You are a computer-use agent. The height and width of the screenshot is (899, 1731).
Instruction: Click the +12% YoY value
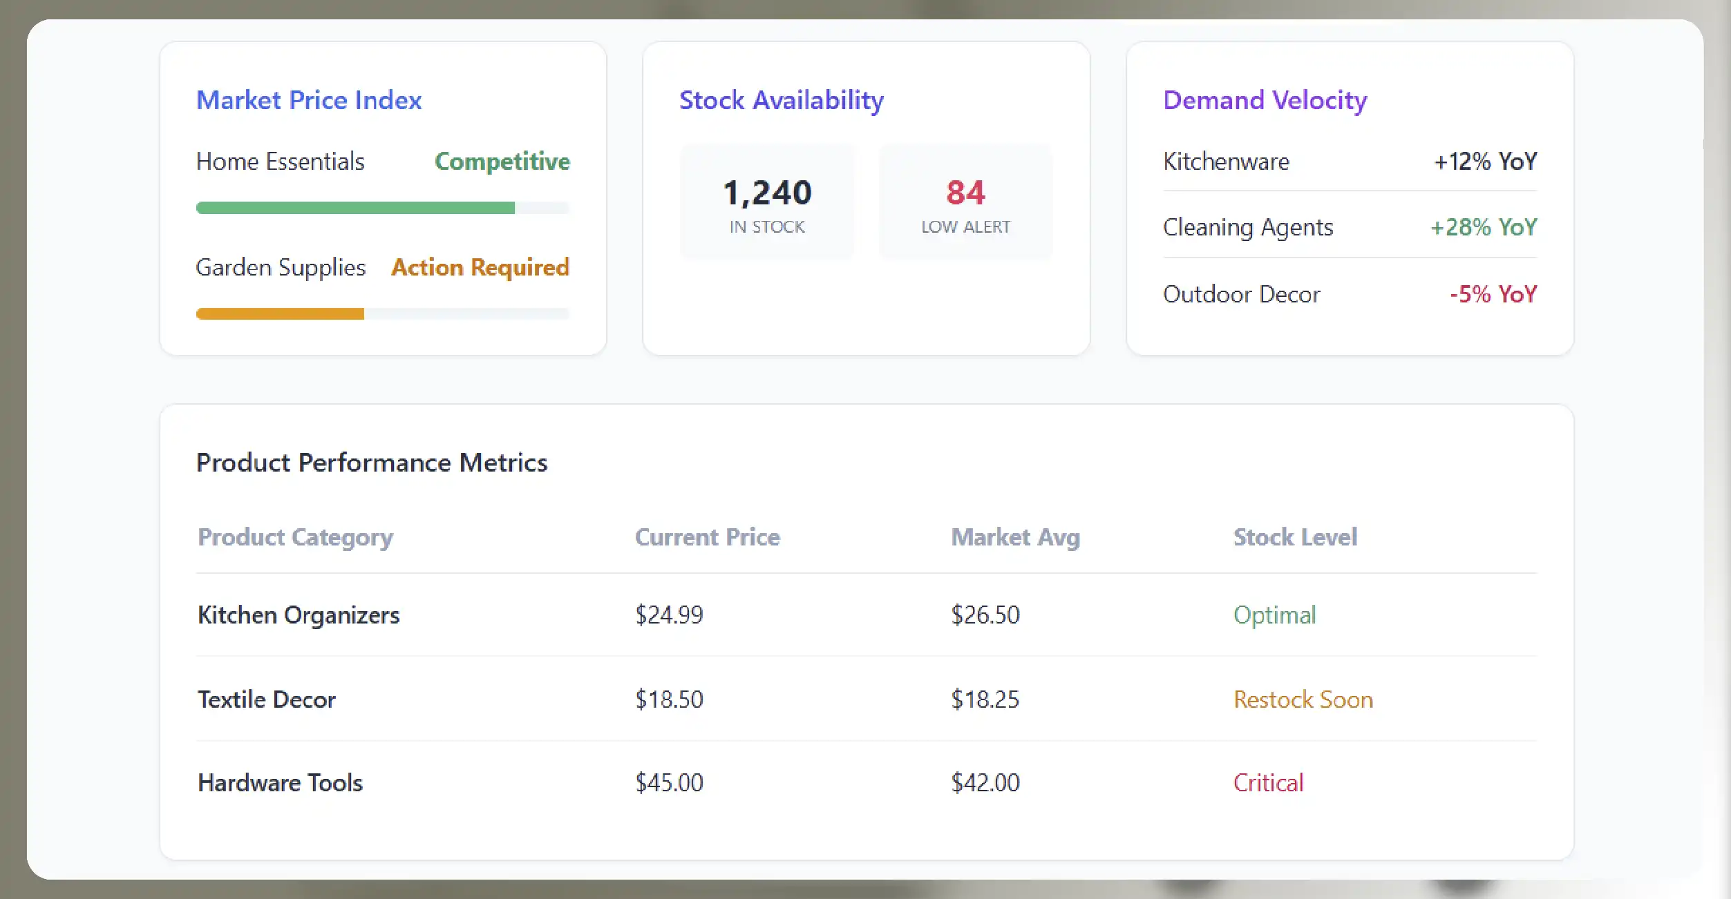(x=1486, y=162)
